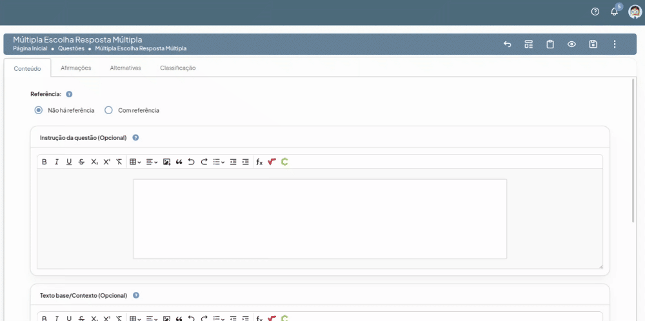
Task: Expand the table dropdown in Instrução toolbar
Action: (x=135, y=162)
